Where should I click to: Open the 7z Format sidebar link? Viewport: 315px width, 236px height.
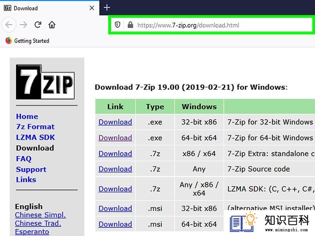(x=35, y=127)
